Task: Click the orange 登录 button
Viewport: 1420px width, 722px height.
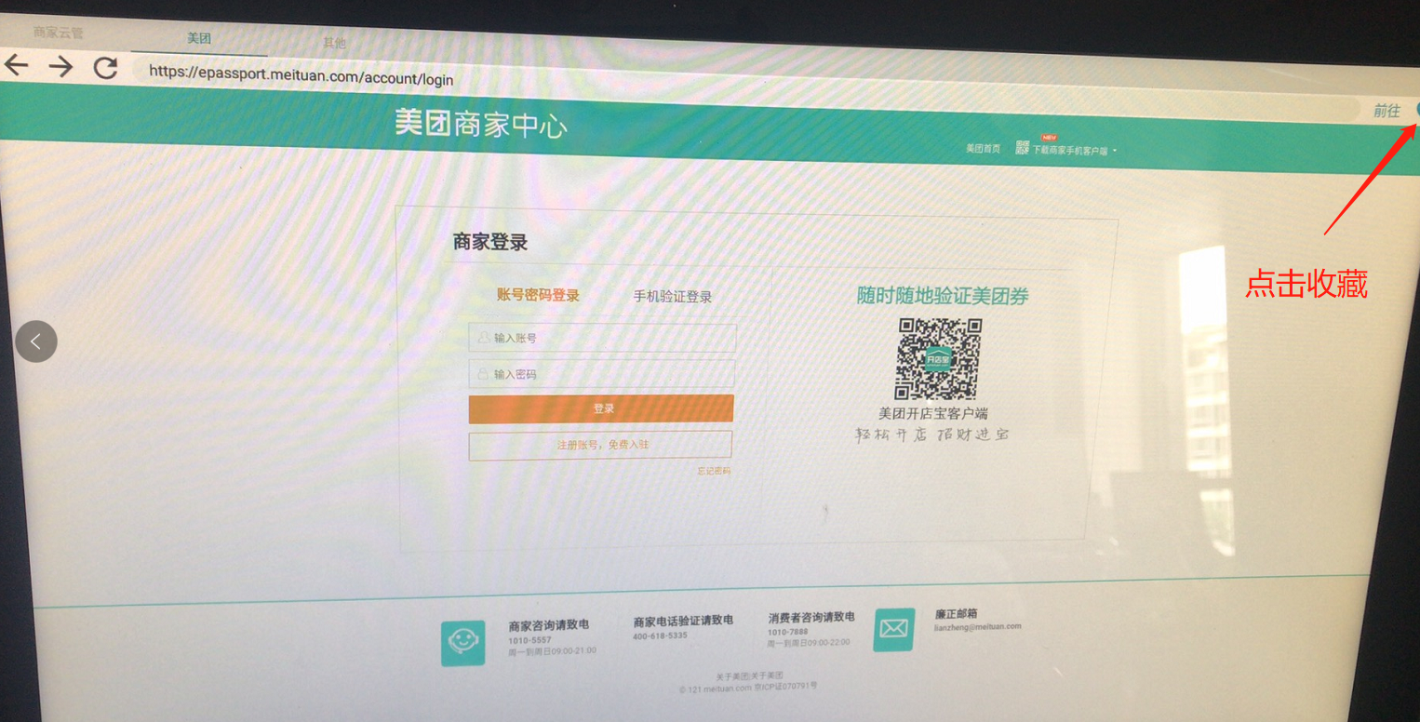Action: [601, 408]
